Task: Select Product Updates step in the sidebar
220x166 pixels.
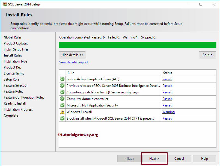Action: coord(16,43)
